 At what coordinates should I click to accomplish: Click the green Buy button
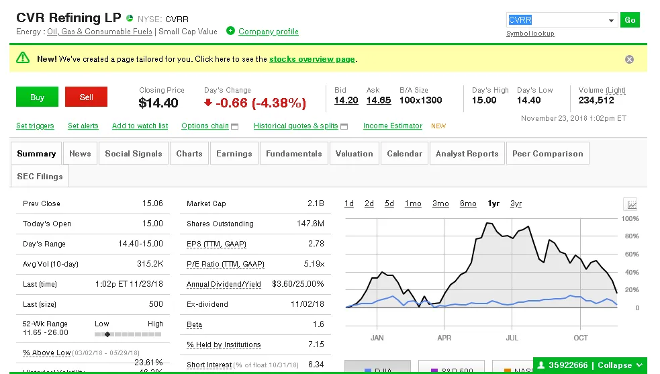37,97
